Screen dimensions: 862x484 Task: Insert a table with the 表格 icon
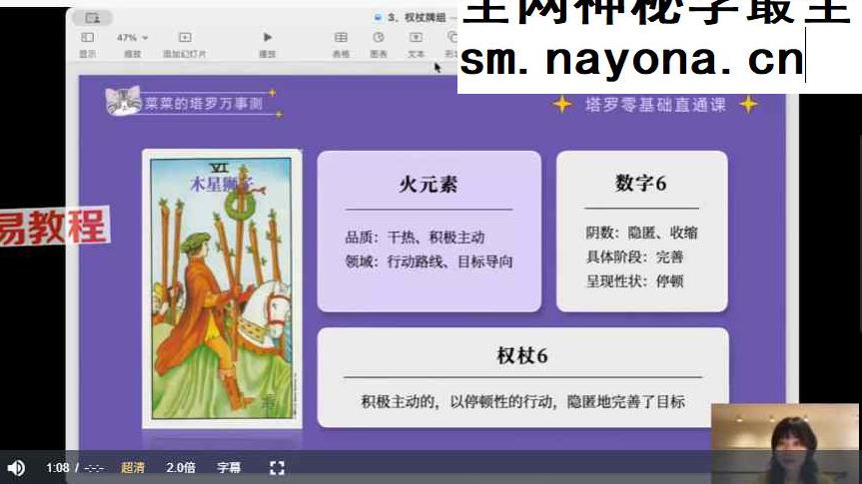click(x=341, y=37)
